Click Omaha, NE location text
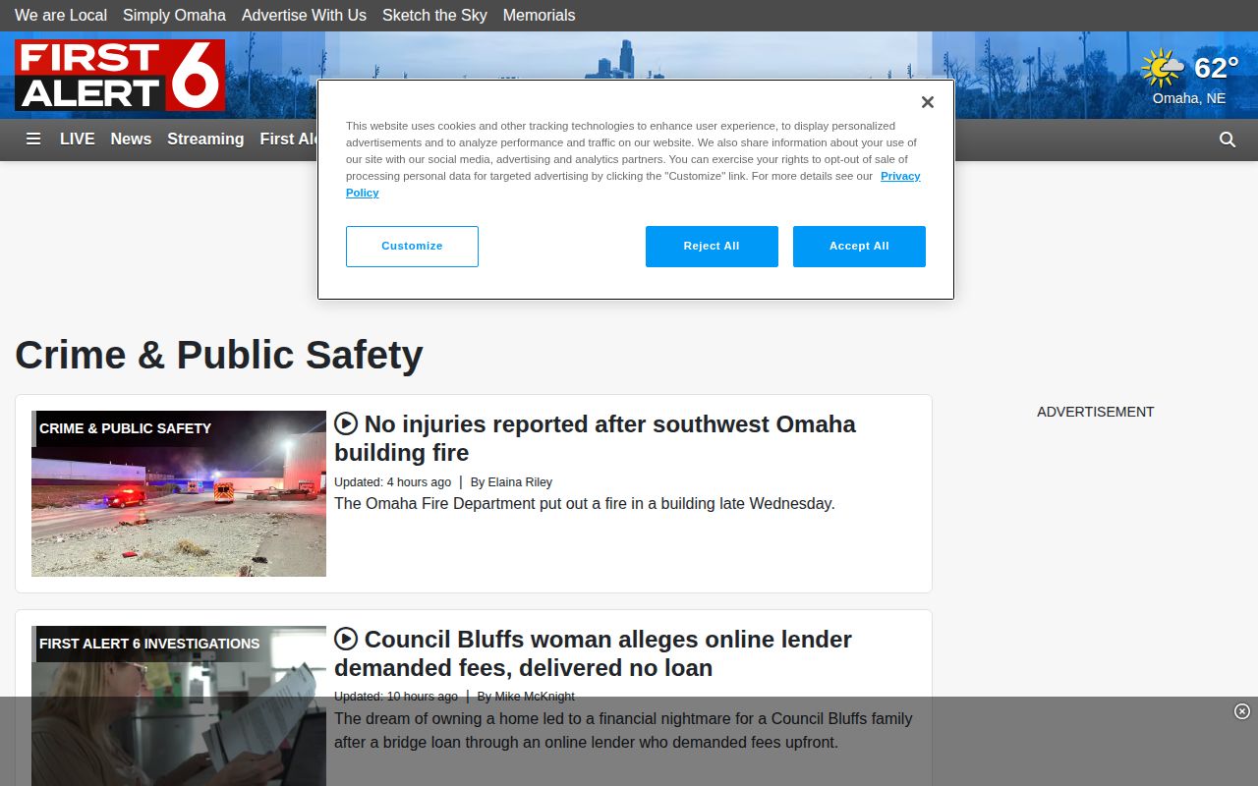1258x786 pixels. [1189, 98]
